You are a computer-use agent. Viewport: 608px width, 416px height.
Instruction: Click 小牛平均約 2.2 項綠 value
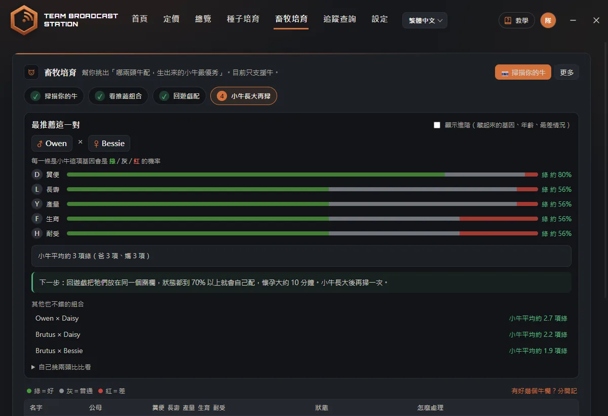click(x=538, y=335)
